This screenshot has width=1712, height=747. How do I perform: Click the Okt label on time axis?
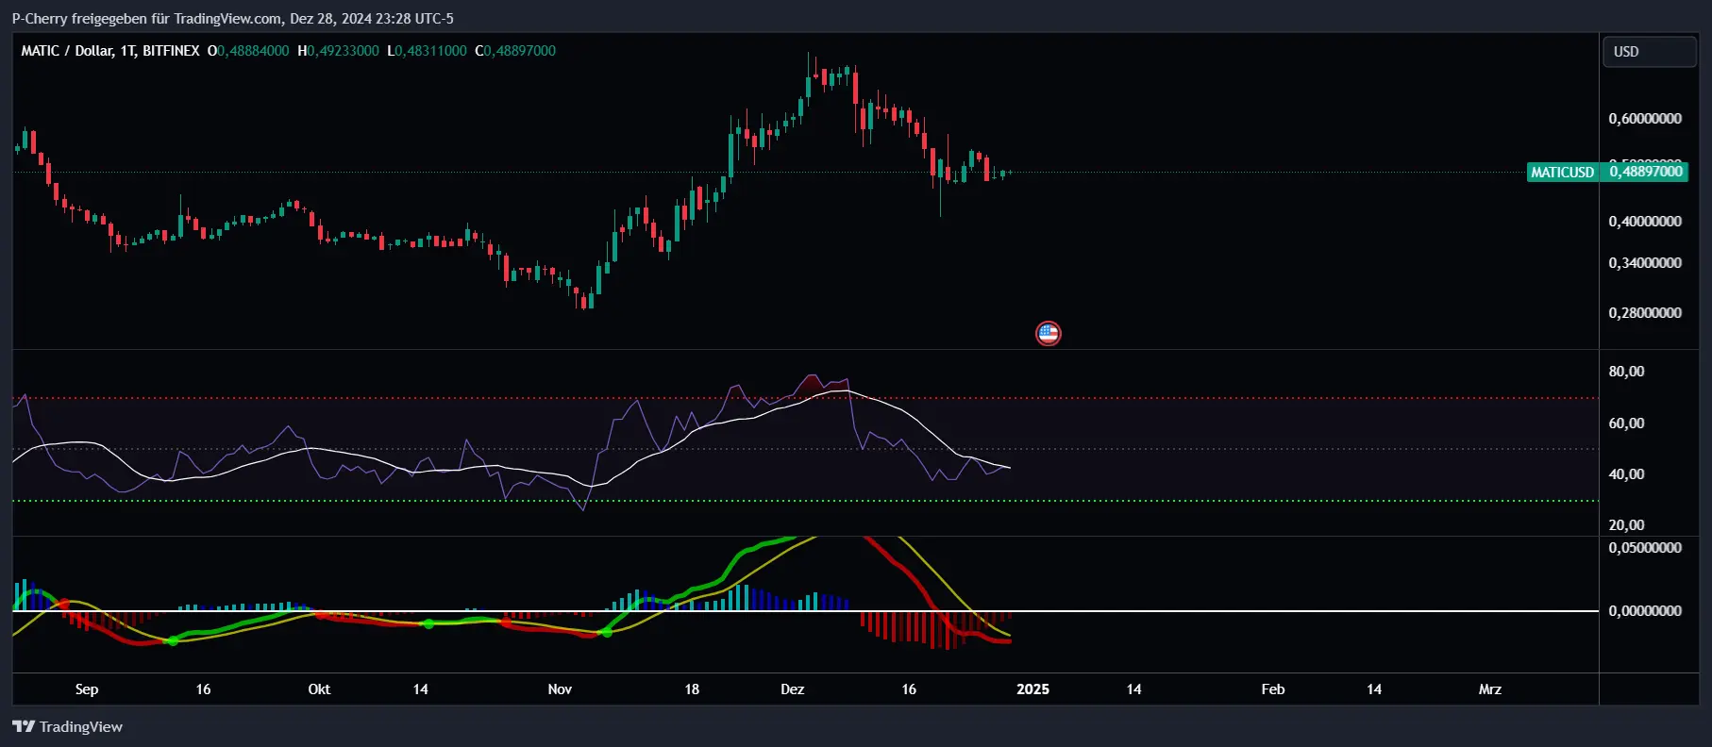point(319,689)
